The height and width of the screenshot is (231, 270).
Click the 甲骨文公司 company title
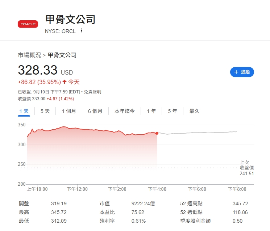click(x=70, y=20)
